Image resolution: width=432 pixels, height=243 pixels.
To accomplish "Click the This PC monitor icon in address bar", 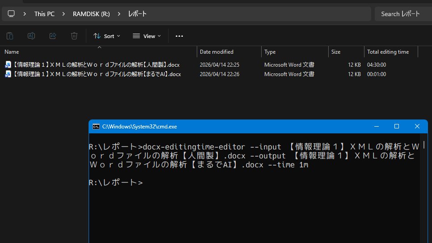I will pyautogui.click(x=11, y=14).
